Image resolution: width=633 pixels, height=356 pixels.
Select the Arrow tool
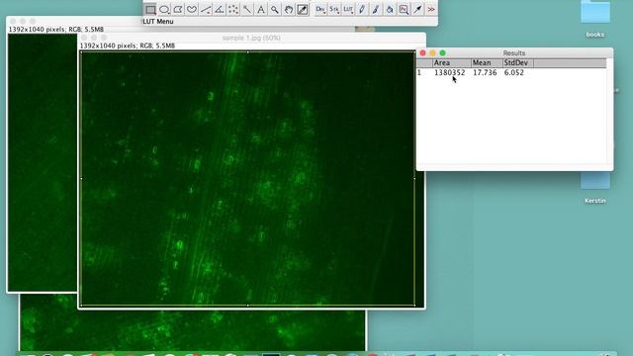pos(417,9)
